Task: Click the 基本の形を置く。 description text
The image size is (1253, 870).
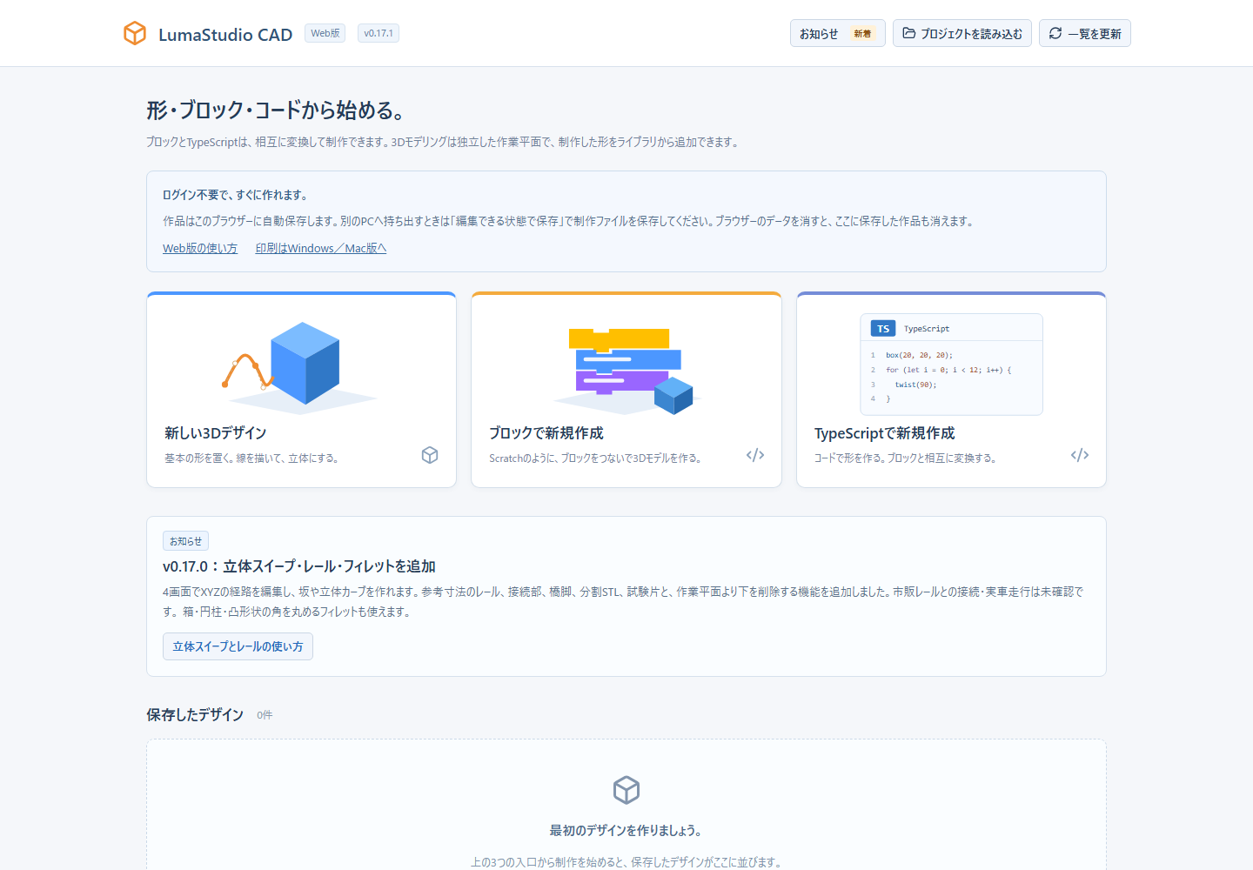Action: pos(251,458)
